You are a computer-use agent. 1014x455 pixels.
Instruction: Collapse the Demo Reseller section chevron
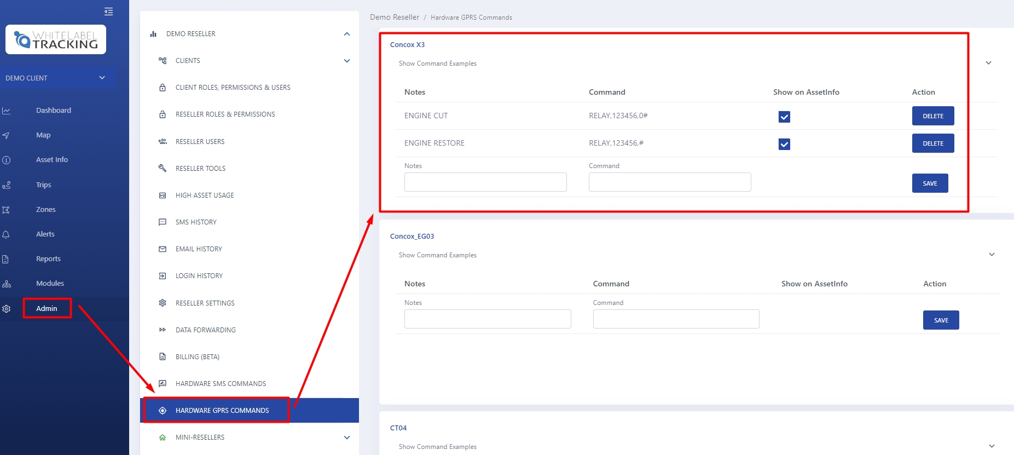(347, 34)
